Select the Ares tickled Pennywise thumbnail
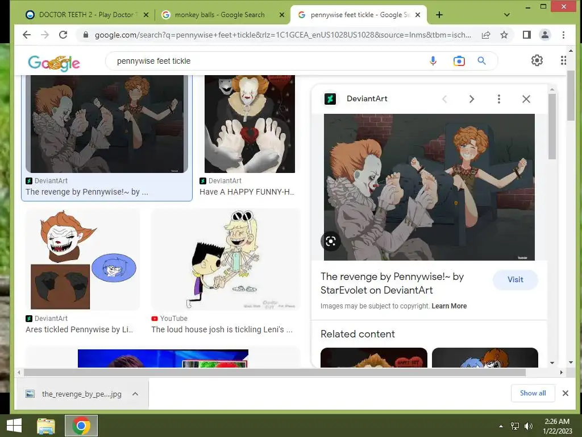 pyautogui.click(x=83, y=259)
